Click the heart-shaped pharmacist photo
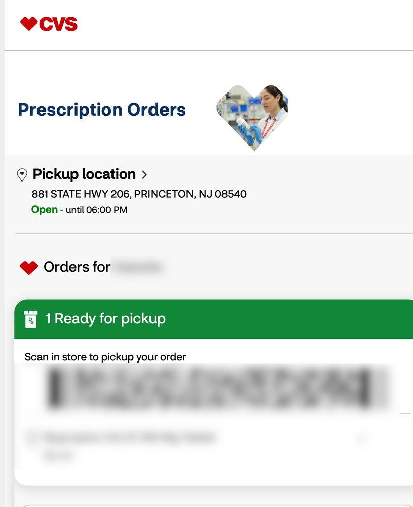The width and height of the screenshot is (413, 507). [252, 117]
